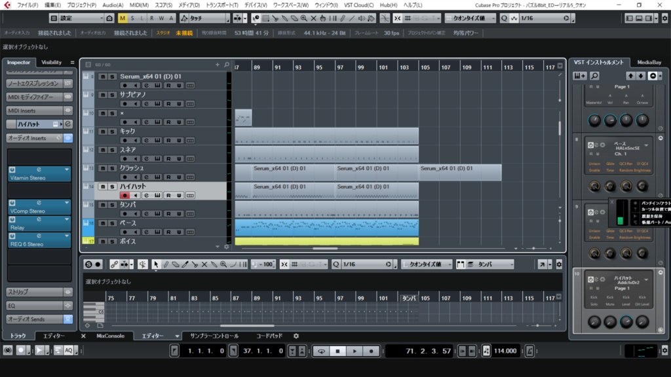Open the サンプラーコントロール tab
The image size is (671, 377).
[x=214, y=336]
